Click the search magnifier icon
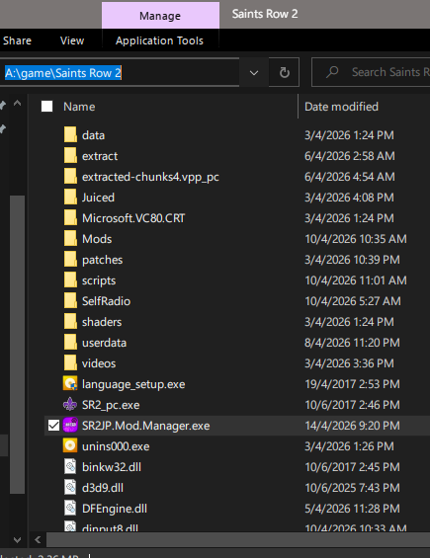 pos(332,72)
